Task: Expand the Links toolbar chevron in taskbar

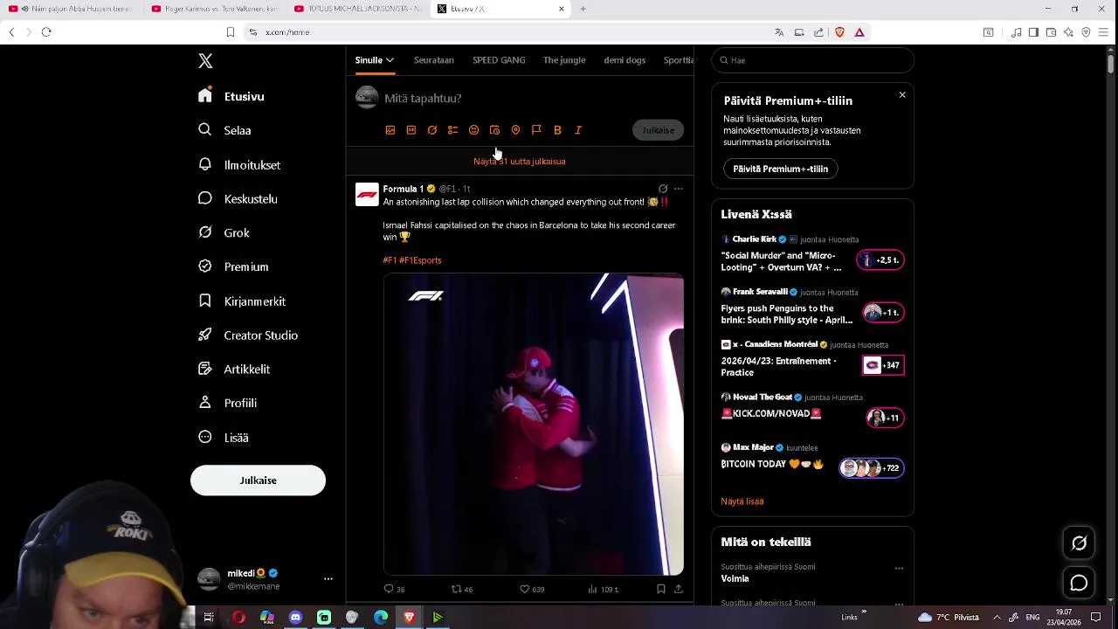Action: coord(864,612)
